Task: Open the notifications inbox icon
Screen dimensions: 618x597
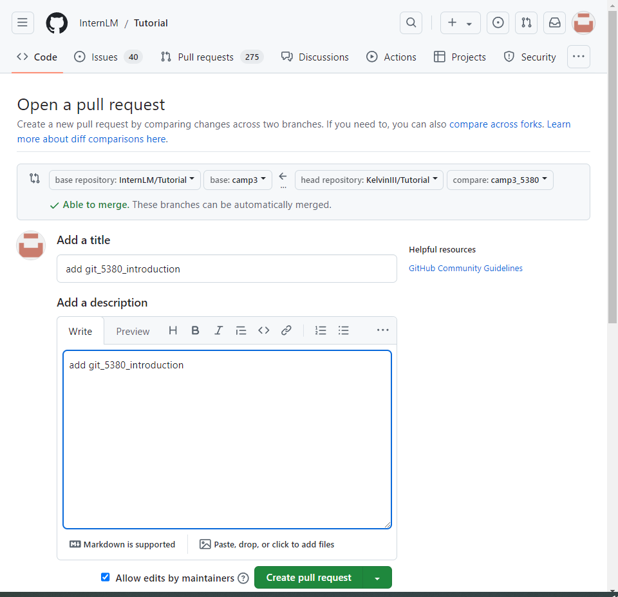Action: pyautogui.click(x=554, y=23)
